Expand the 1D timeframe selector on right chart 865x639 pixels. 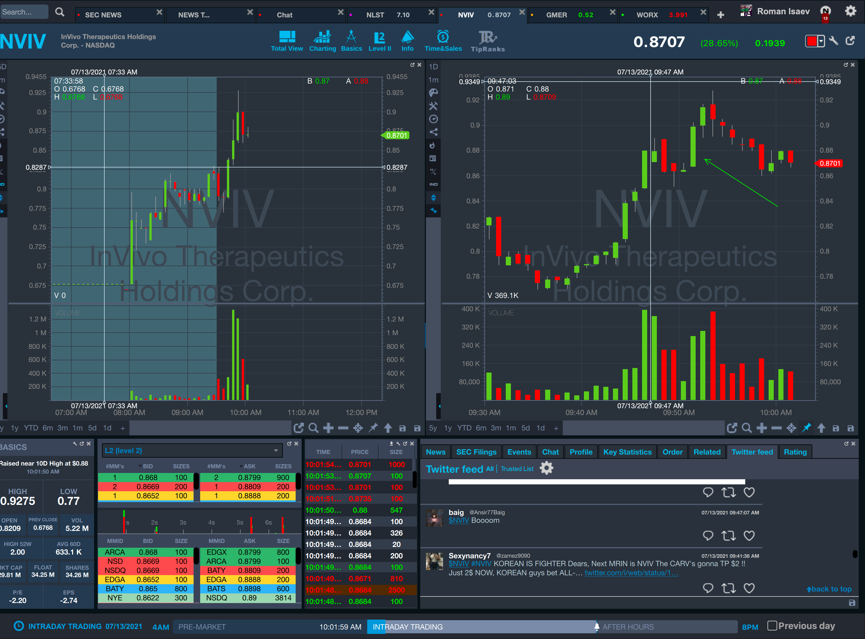[433, 66]
